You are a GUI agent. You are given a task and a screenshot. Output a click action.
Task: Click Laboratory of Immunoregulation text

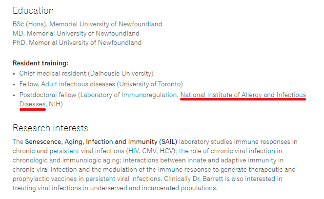pos(129,95)
